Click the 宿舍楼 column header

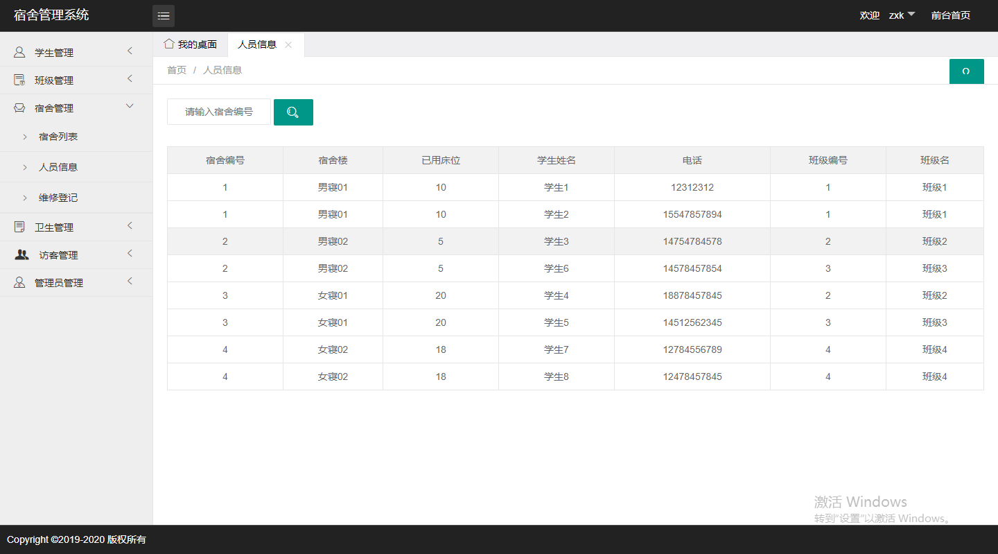(333, 160)
